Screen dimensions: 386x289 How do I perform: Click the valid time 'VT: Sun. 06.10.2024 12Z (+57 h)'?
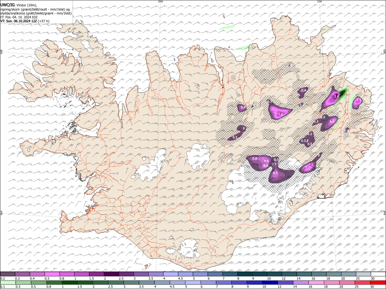click(x=25, y=21)
